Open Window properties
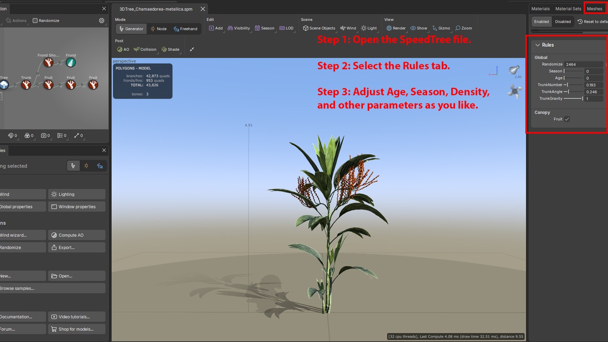 click(x=76, y=207)
